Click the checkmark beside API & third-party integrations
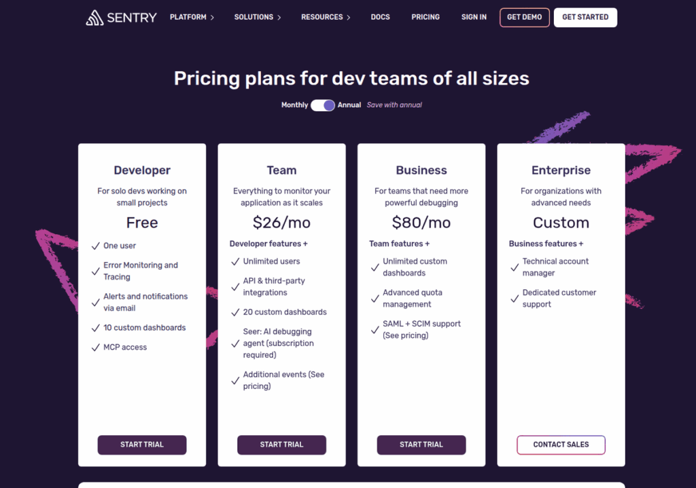This screenshot has height=488, width=696. (235, 287)
